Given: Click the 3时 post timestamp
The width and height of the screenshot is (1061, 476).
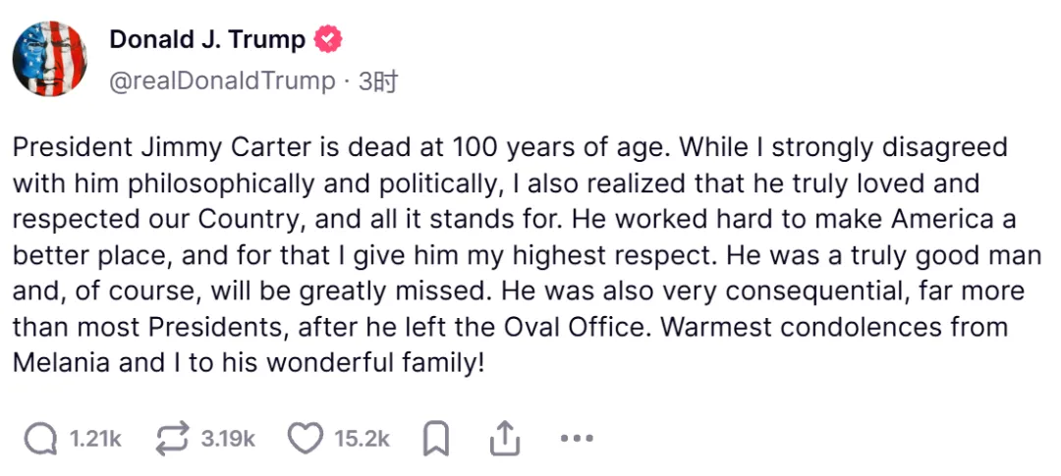Looking at the screenshot, I should tap(378, 81).
